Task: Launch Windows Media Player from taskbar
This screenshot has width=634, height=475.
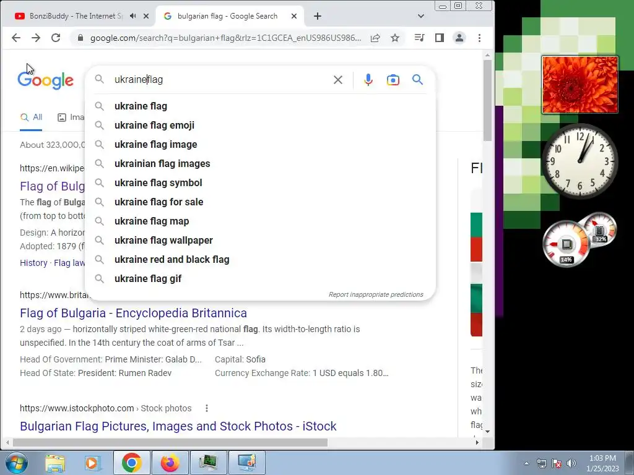Action: tap(92, 463)
